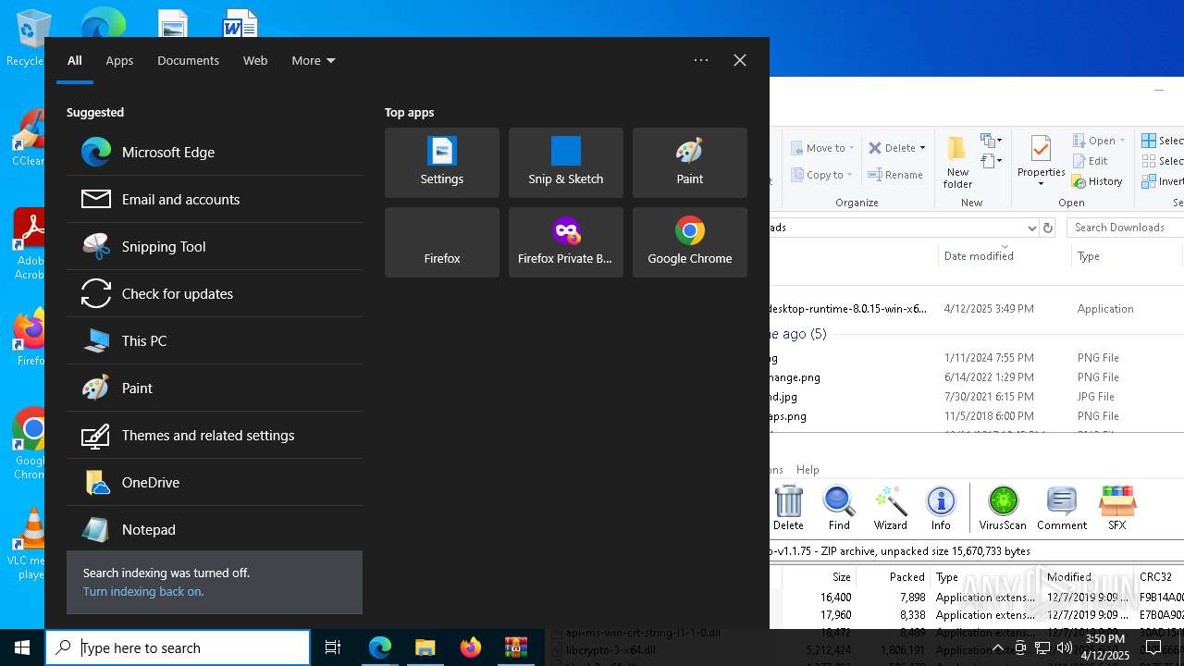Create New folder in Explorer
1184x666 pixels.
point(957,163)
